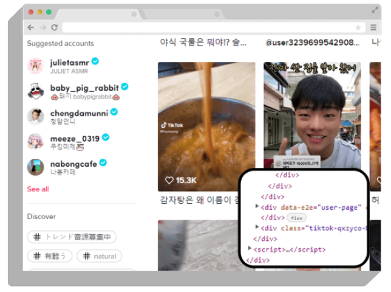Select the script element line in DevTools
The width and height of the screenshot is (391, 292).
click(289, 249)
